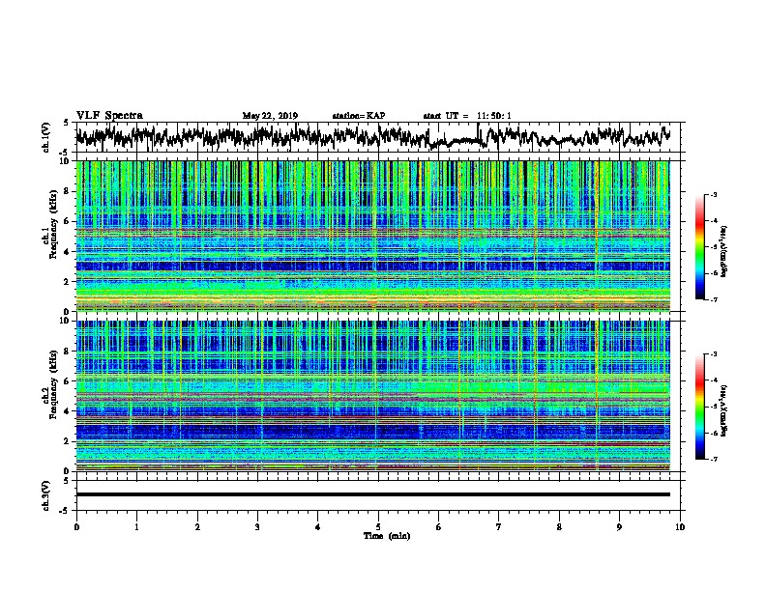The width and height of the screenshot is (766, 591).
Task: Click the "4" kHz tick on ch.2 spectrogram
Action: click(68, 411)
